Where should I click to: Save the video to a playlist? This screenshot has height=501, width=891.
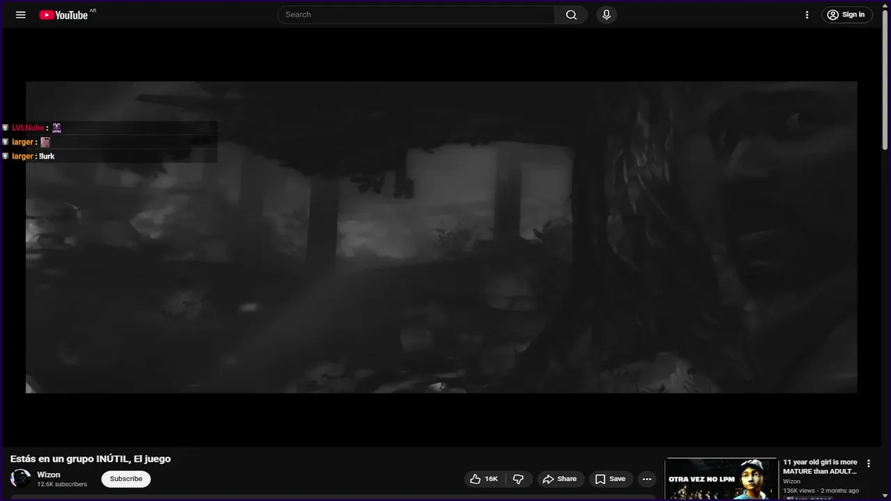pos(610,479)
